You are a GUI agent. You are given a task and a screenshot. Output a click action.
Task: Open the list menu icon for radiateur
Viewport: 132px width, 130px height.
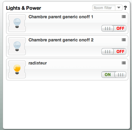(124, 63)
